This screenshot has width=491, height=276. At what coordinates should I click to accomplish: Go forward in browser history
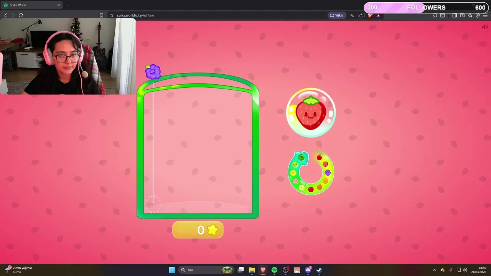(x=13, y=15)
